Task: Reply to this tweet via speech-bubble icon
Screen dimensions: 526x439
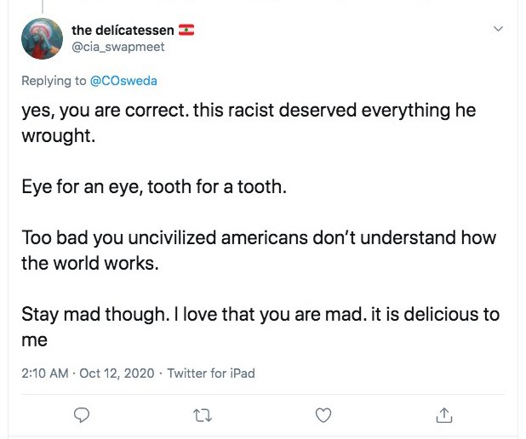Action: [82, 414]
